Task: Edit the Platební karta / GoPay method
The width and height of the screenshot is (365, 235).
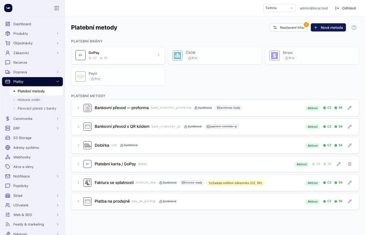Action: pyautogui.click(x=339, y=164)
